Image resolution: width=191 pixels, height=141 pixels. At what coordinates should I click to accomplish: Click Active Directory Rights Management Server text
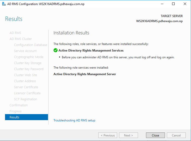[85, 74]
